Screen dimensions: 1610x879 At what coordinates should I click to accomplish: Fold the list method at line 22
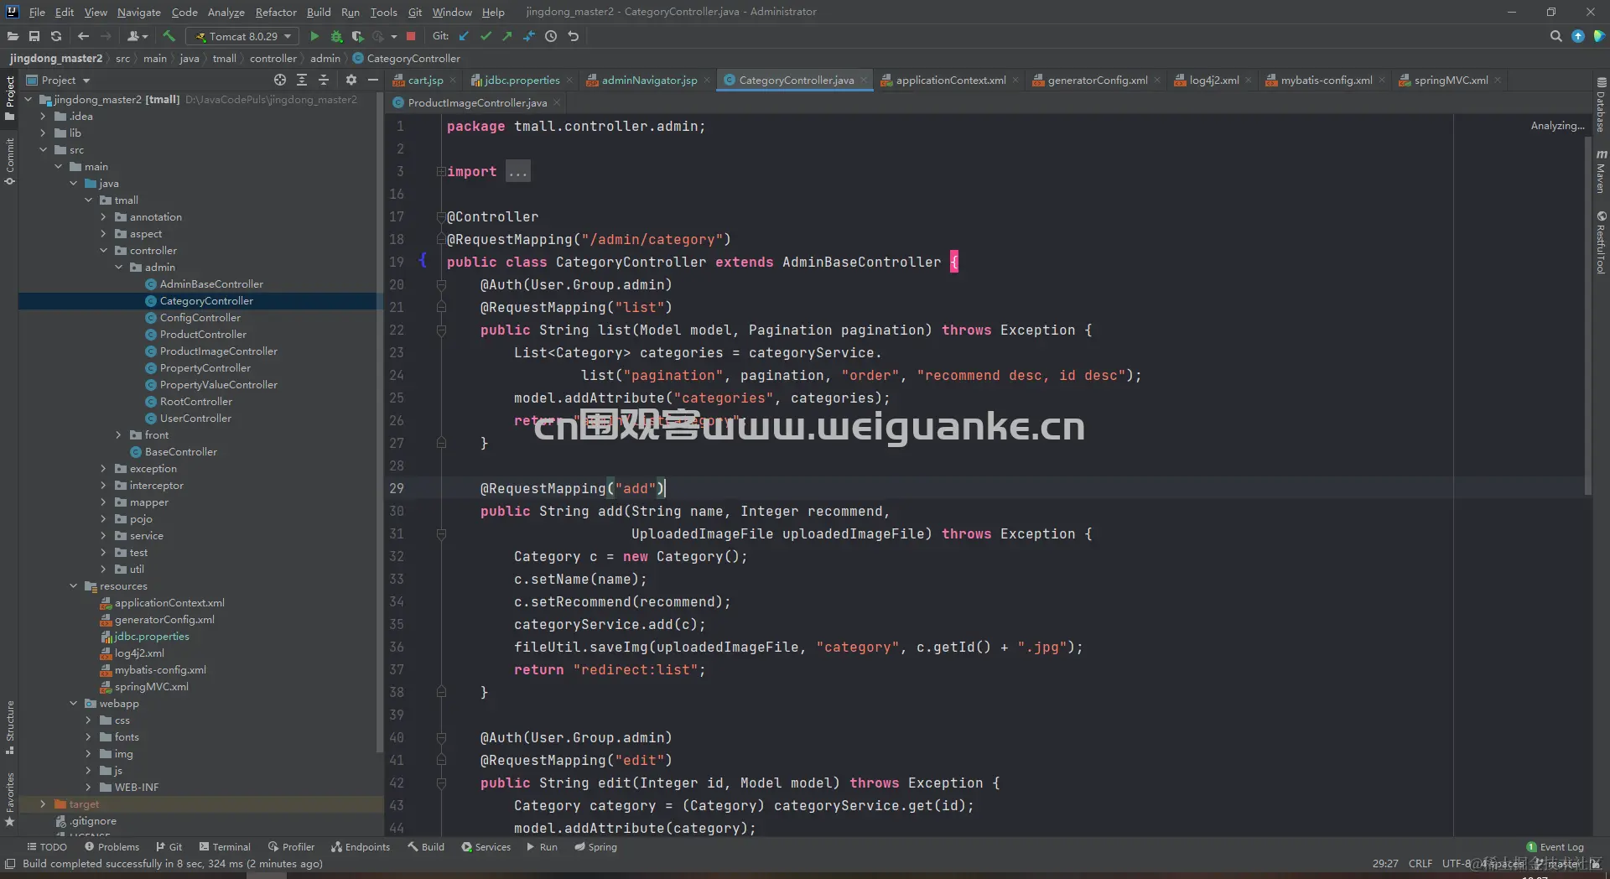441,330
